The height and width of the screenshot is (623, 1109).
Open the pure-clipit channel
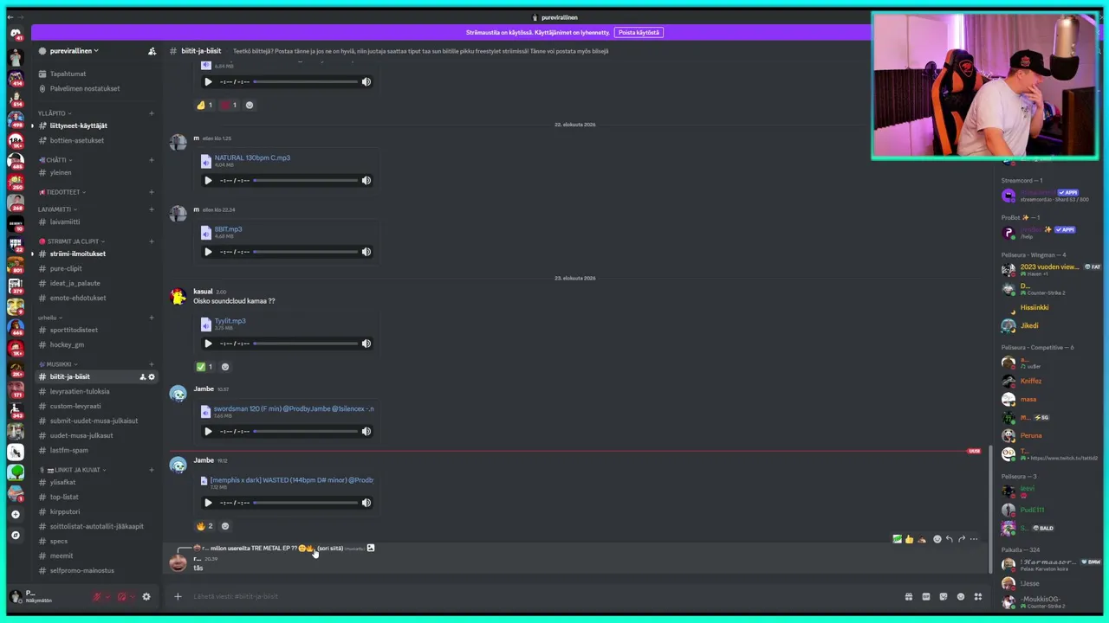66,268
